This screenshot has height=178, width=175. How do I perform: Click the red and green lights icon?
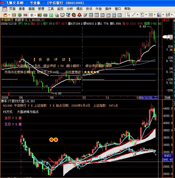40,15
